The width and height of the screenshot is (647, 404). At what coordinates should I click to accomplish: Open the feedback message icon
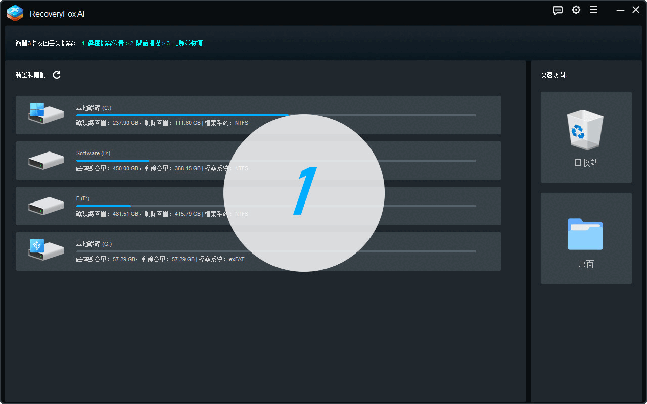558,10
